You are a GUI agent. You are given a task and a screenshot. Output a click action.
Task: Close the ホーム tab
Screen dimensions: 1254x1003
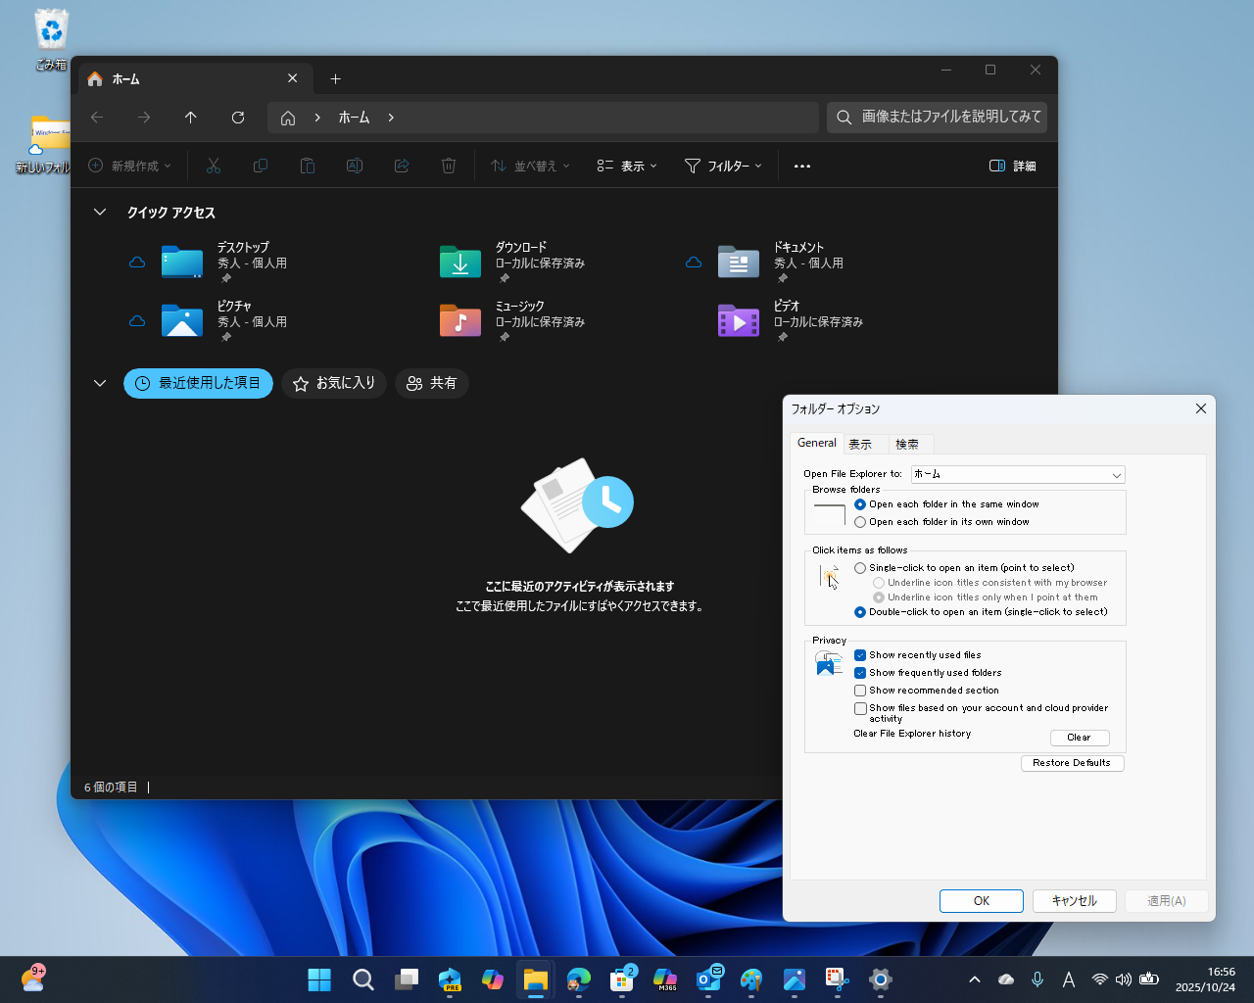[293, 78]
